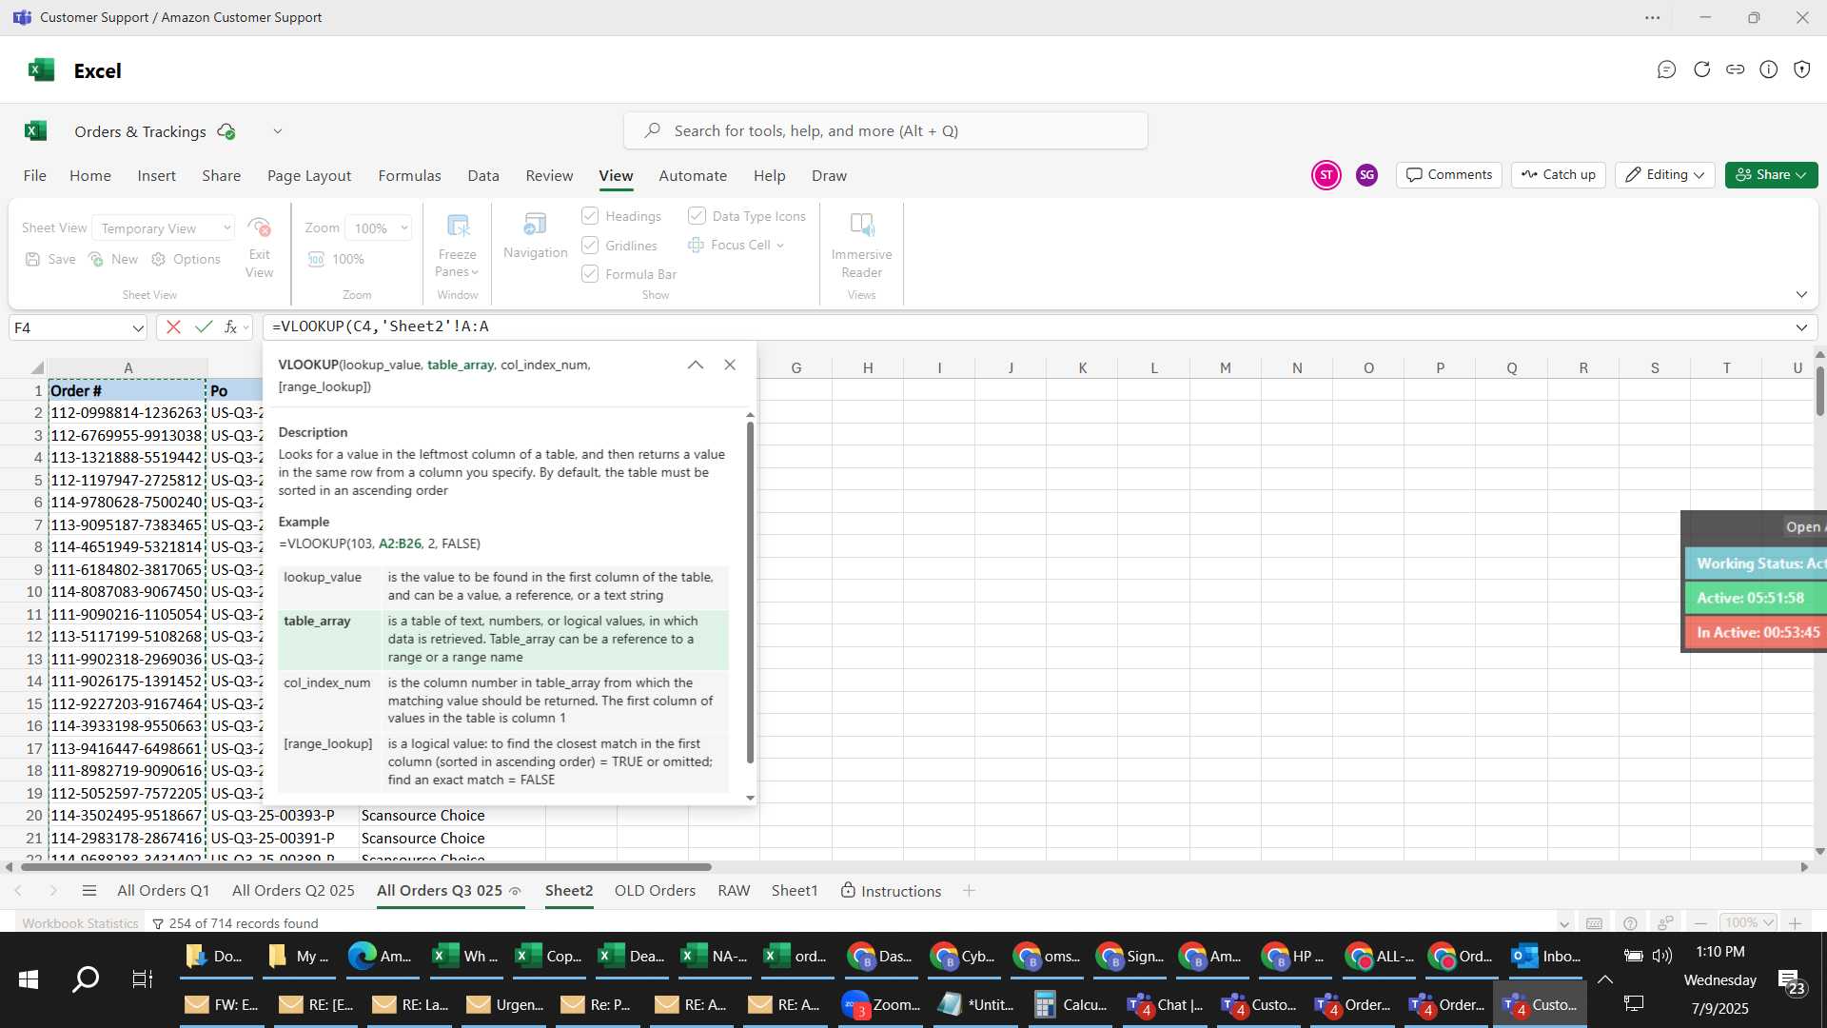Click the Exit View icon
Viewport: 1827px width, 1028px height.
pyautogui.click(x=259, y=227)
